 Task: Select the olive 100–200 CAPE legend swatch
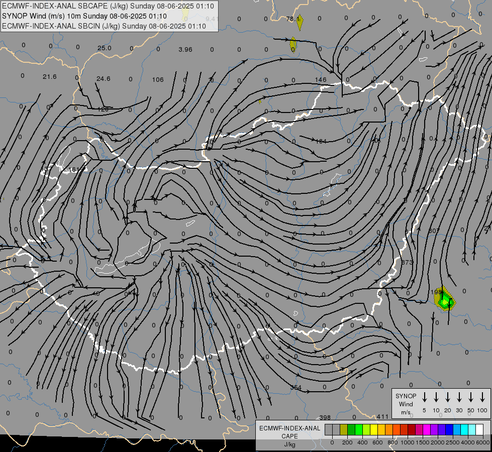[x=344, y=429]
